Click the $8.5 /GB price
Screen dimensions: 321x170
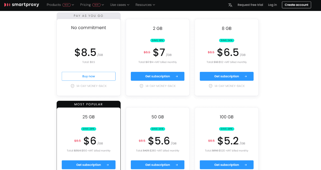(x=89, y=53)
